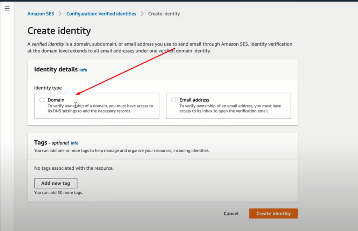Image resolution: width=358 pixels, height=231 pixels.
Task: Click the Email address inbox description text
Action: point(230,108)
